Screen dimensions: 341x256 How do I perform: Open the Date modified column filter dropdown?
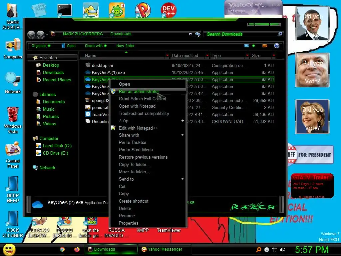(x=207, y=56)
